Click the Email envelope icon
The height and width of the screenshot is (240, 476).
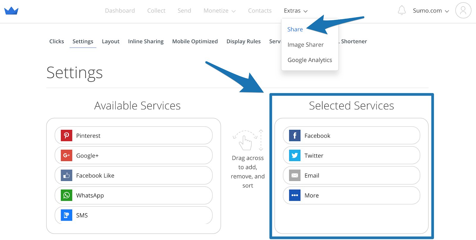[295, 175]
